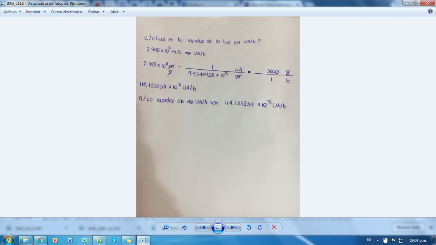Image resolution: width=436 pixels, height=245 pixels.
Task: Open Google Chrome from the taskbar
Action: (x=40, y=240)
